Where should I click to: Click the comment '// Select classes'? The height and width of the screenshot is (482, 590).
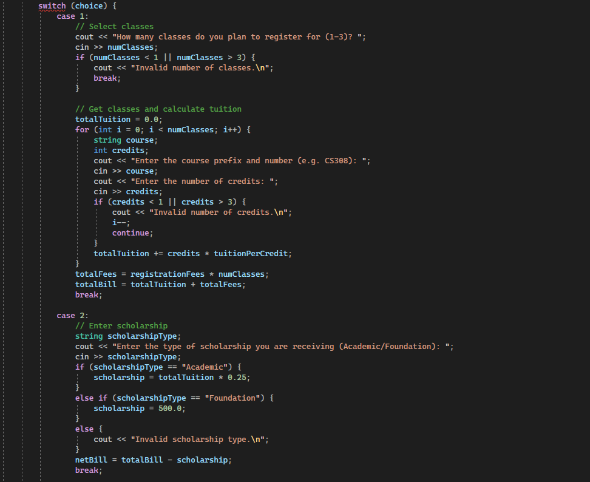coord(114,26)
